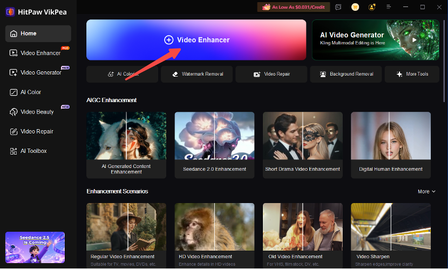The height and width of the screenshot is (269, 448).
Task: Close the HitPaw VikPea window
Action: click(x=439, y=7)
